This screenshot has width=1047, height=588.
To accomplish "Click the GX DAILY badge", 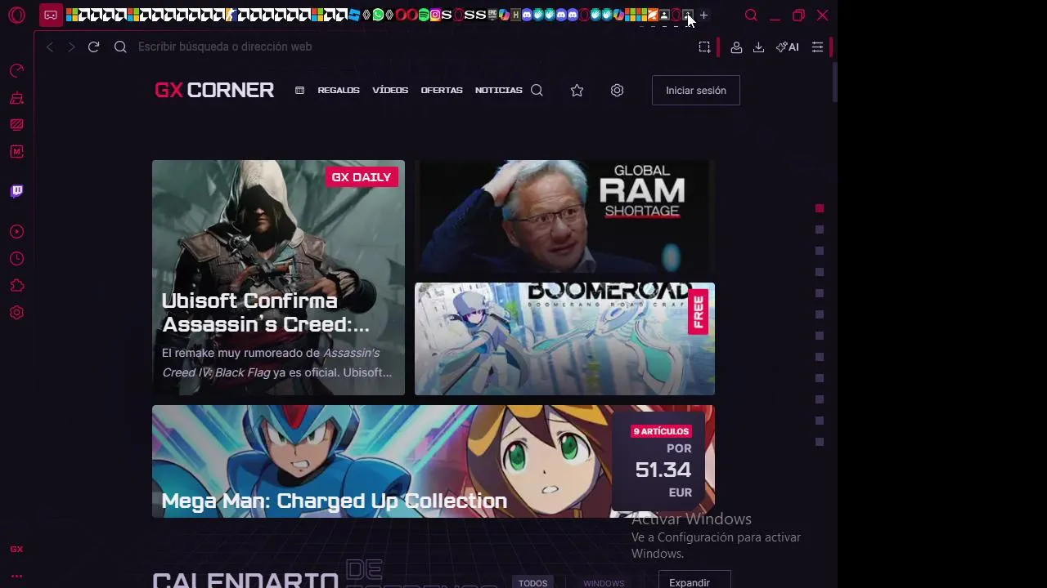I will pyautogui.click(x=361, y=177).
